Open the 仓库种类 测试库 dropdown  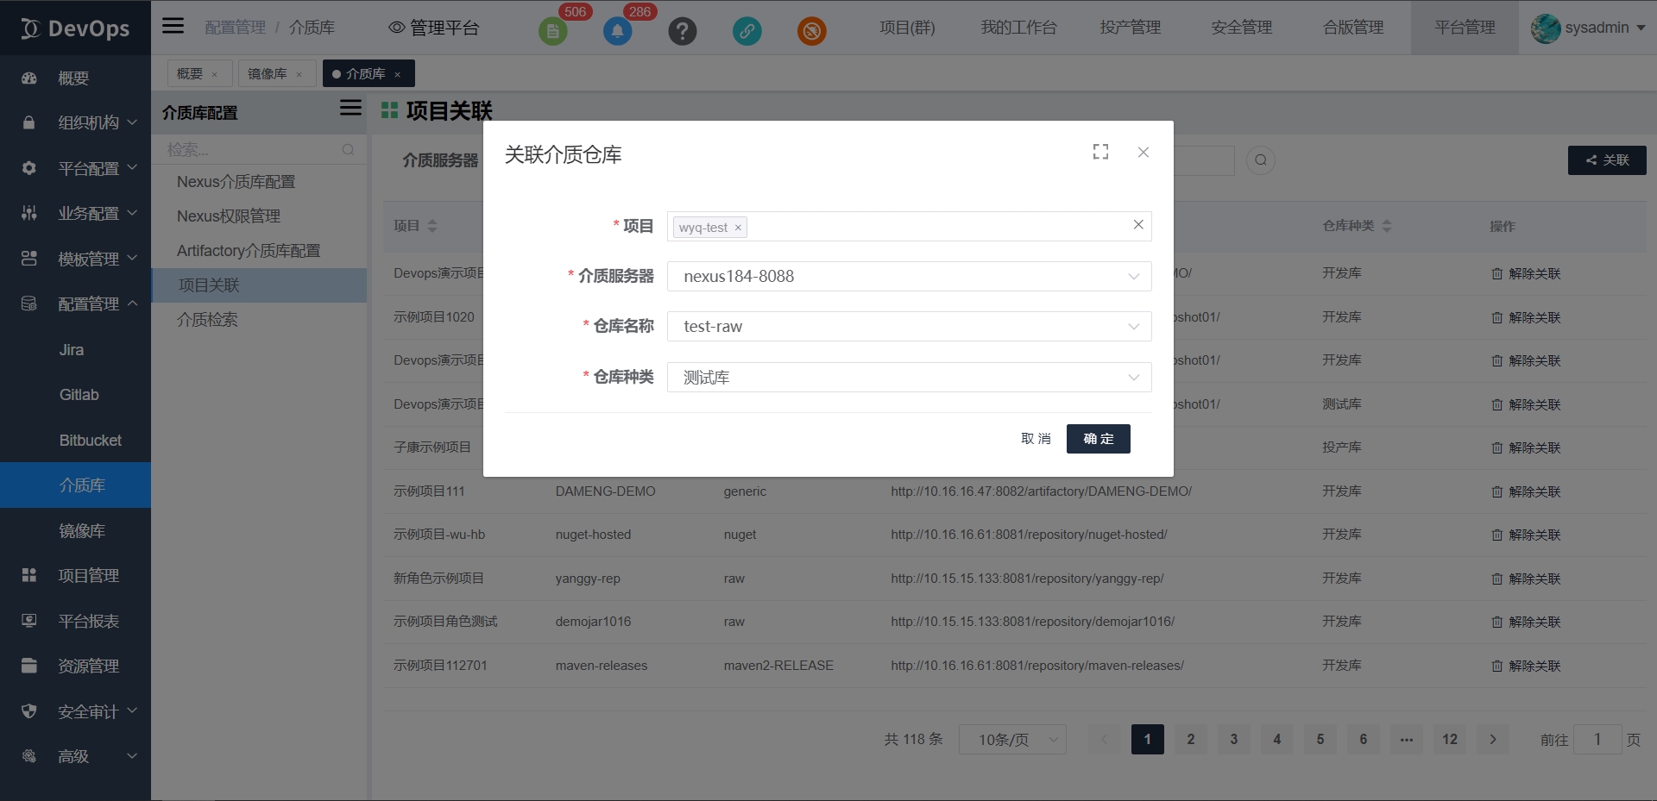[909, 378]
